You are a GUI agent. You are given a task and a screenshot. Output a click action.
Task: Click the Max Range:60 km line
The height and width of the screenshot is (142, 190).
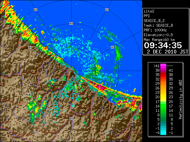(x=159, y=40)
